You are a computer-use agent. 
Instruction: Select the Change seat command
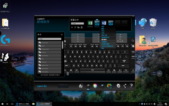point(49,49)
